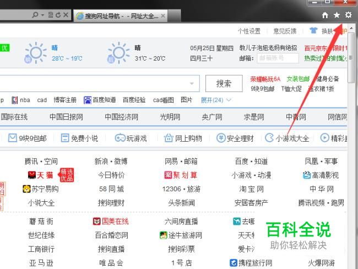358x269 pixels.
Task: Open 个性设置 link
Action: (249, 31)
